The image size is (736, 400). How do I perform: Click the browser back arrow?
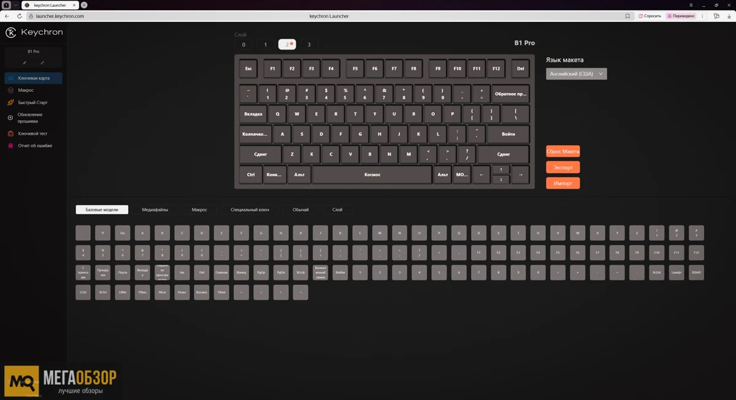(7, 16)
